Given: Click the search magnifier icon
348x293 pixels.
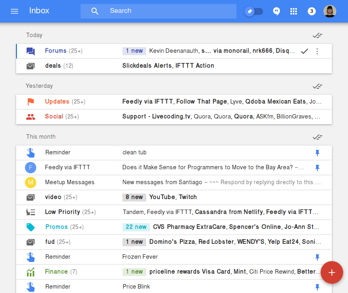Looking at the screenshot, I should [x=95, y=11].
